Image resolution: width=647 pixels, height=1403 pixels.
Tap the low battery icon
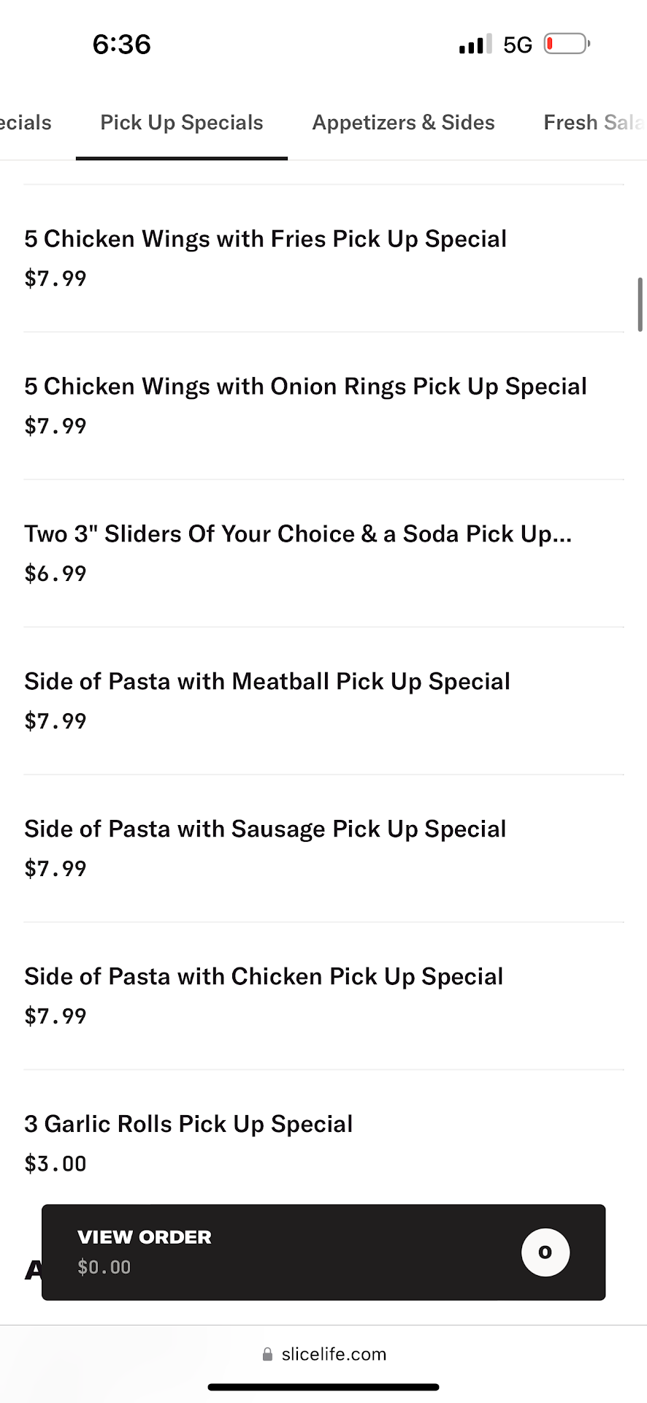pos(566,45)
